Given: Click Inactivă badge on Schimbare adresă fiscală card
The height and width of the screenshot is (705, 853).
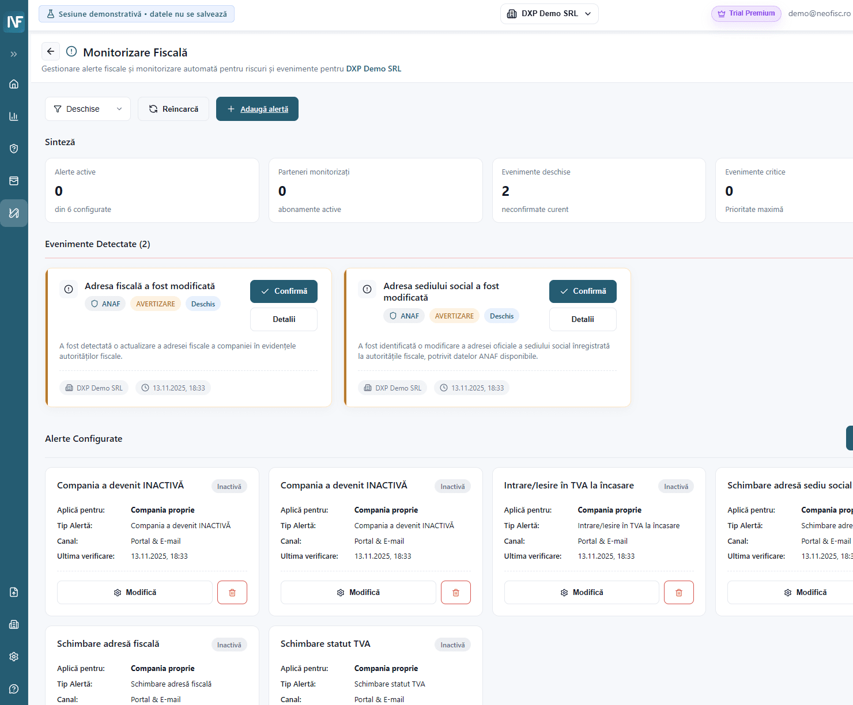Looking at the screenshot, I should (229, 645).
